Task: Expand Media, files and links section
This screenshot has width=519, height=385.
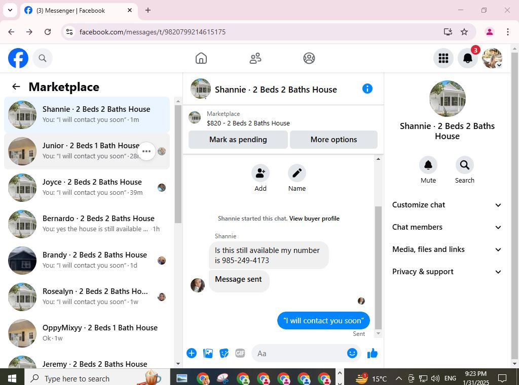Action: pyautogui.click(x=447, y=249)
